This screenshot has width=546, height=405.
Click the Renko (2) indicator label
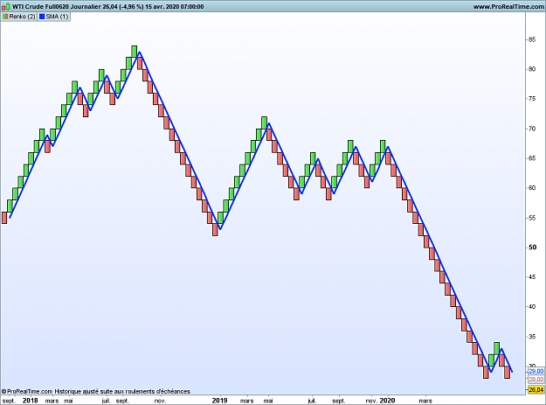pyautogui.click(x=22, y=17)
